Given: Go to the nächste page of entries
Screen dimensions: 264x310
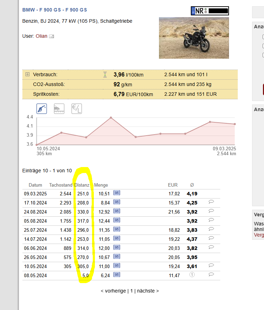Looking at the screenshot, I should 147,291.
